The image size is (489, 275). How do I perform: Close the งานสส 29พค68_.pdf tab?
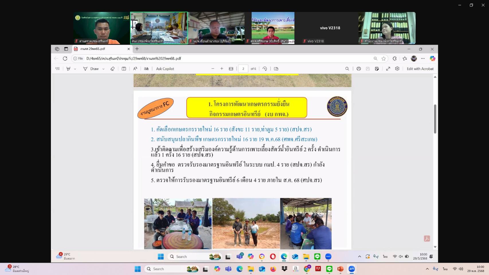tap(129, 49)
